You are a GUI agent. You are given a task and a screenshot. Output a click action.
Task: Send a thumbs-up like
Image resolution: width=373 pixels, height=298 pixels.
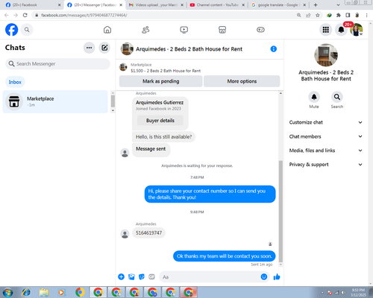click(277, 276)
